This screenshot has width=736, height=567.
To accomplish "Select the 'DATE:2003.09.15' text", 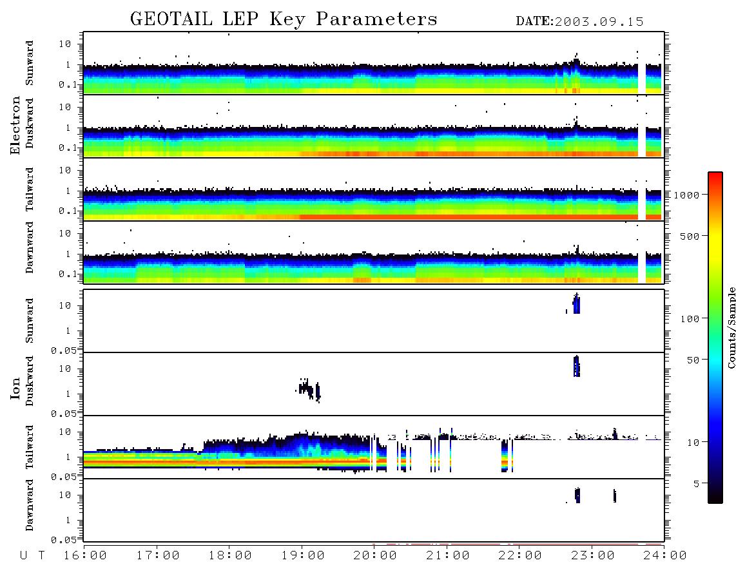I will [579, 22].
